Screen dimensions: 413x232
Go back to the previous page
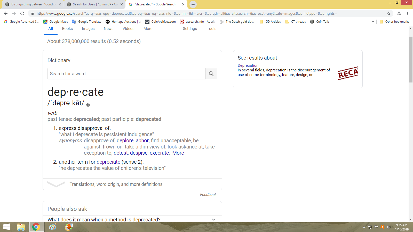pyautogui.click(x=6, y=13)
